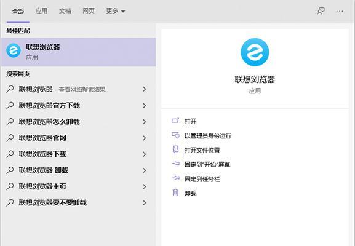Click search icon beside 联想浏览器要不要卸载
The width and height of the screenshot is (355, 246).
[10, 202]
